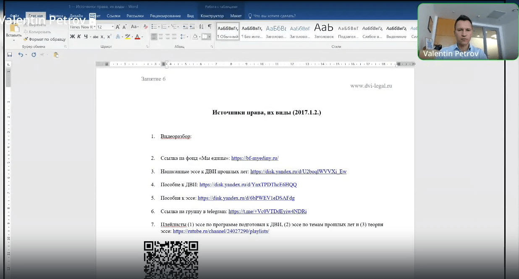Click the subscript x₂ icon
519x279 pixels.
click(102, 36)
